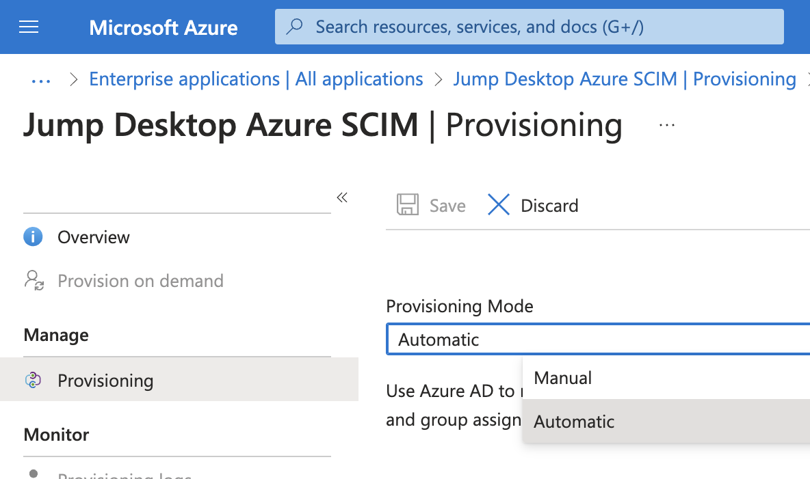The width and height of the screenshot is (810, 479).
Task: Go to Microsoft Azure home
Action: click(x=164, y=27)
